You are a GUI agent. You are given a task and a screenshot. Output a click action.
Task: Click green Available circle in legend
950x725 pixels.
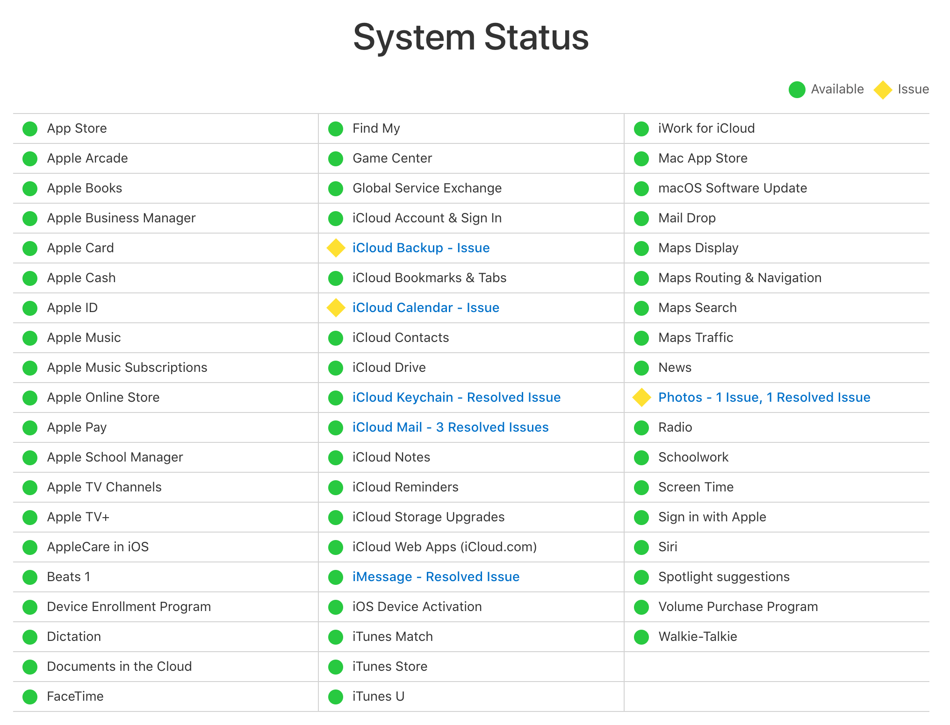797,89
